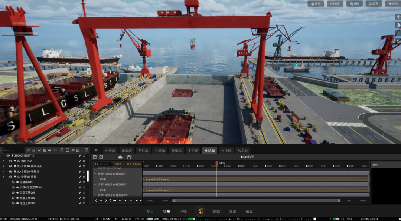Click the 截图 screenshot button

(x=374, y=4)
